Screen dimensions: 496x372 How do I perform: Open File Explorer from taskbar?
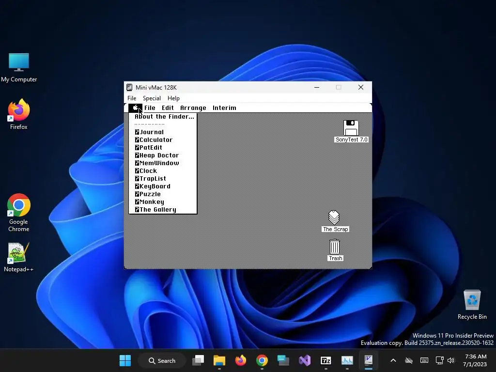(x=219, y=360)
